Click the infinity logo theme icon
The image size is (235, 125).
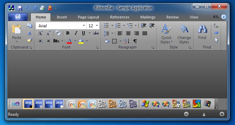[16, 103]
